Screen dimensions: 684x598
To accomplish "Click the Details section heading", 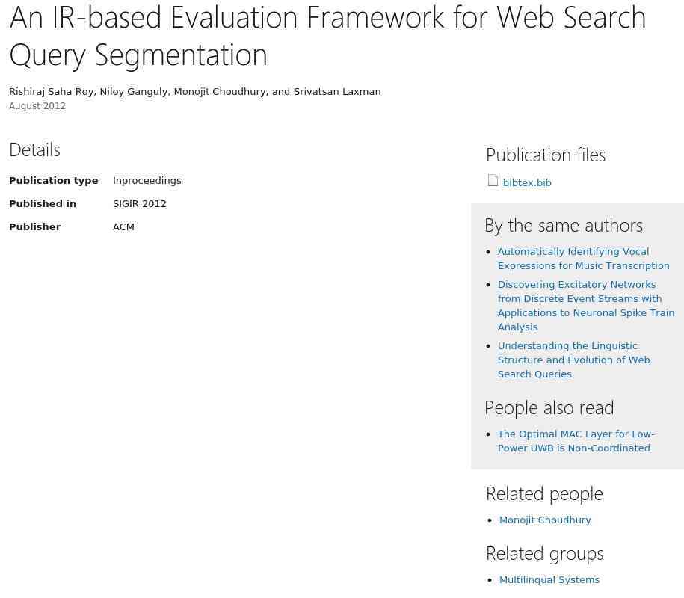I will (x=34, y=149).
